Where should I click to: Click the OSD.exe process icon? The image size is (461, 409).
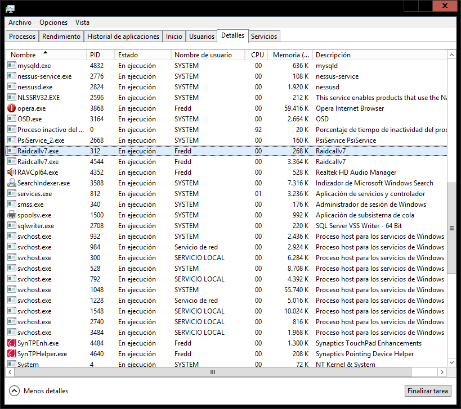(11, 119)
